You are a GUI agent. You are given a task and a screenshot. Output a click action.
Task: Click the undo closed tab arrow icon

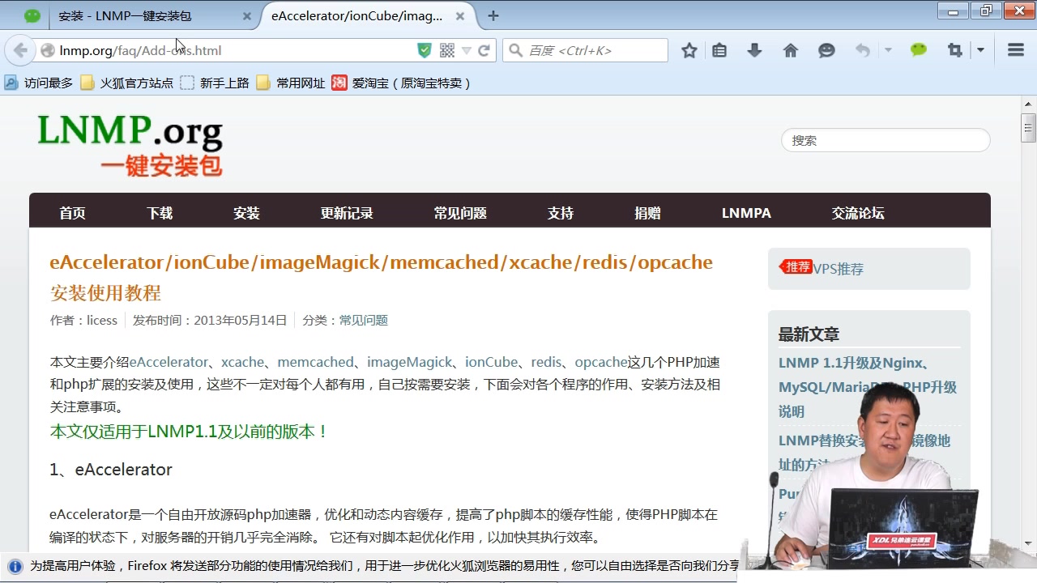863,50
